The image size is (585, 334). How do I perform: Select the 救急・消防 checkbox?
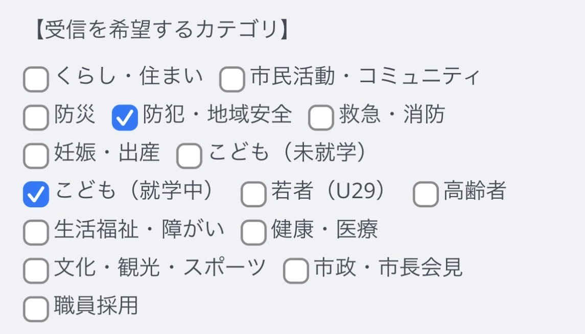[321, 118]
